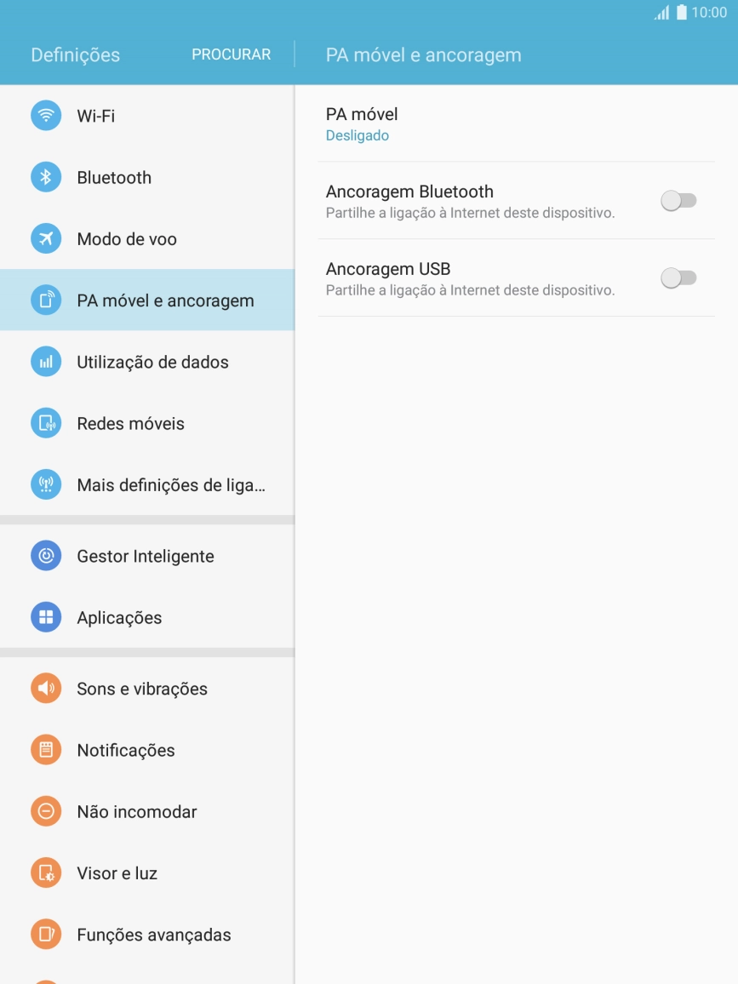
Task: Select the airplane Modo de voo icon
Action: pos(46,238)
